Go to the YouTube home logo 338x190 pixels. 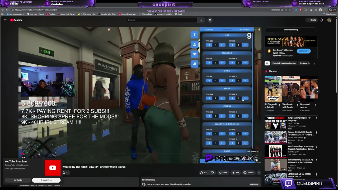16,20
